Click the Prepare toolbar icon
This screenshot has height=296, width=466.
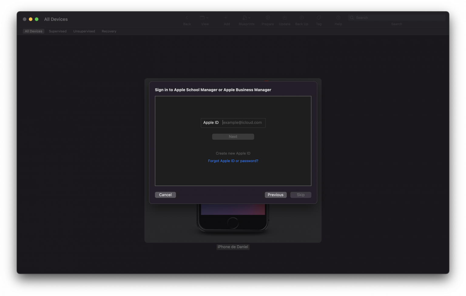(267, 18)
